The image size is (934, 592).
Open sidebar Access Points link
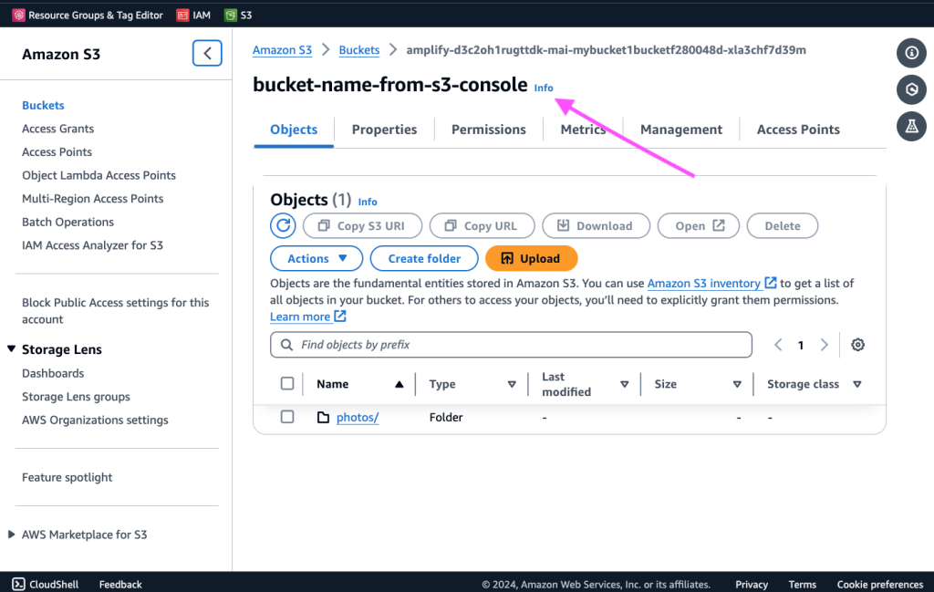point(57,151)
